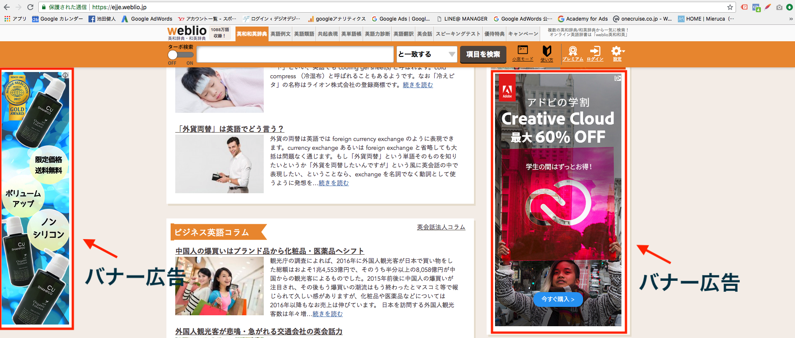This screenshot has height=338, width=795.
Task: Select the 英和和英辞典 tab
Action: (x=252, y=34)
